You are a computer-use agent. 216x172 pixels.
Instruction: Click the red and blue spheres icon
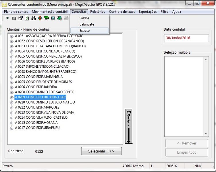click(40, 18)
